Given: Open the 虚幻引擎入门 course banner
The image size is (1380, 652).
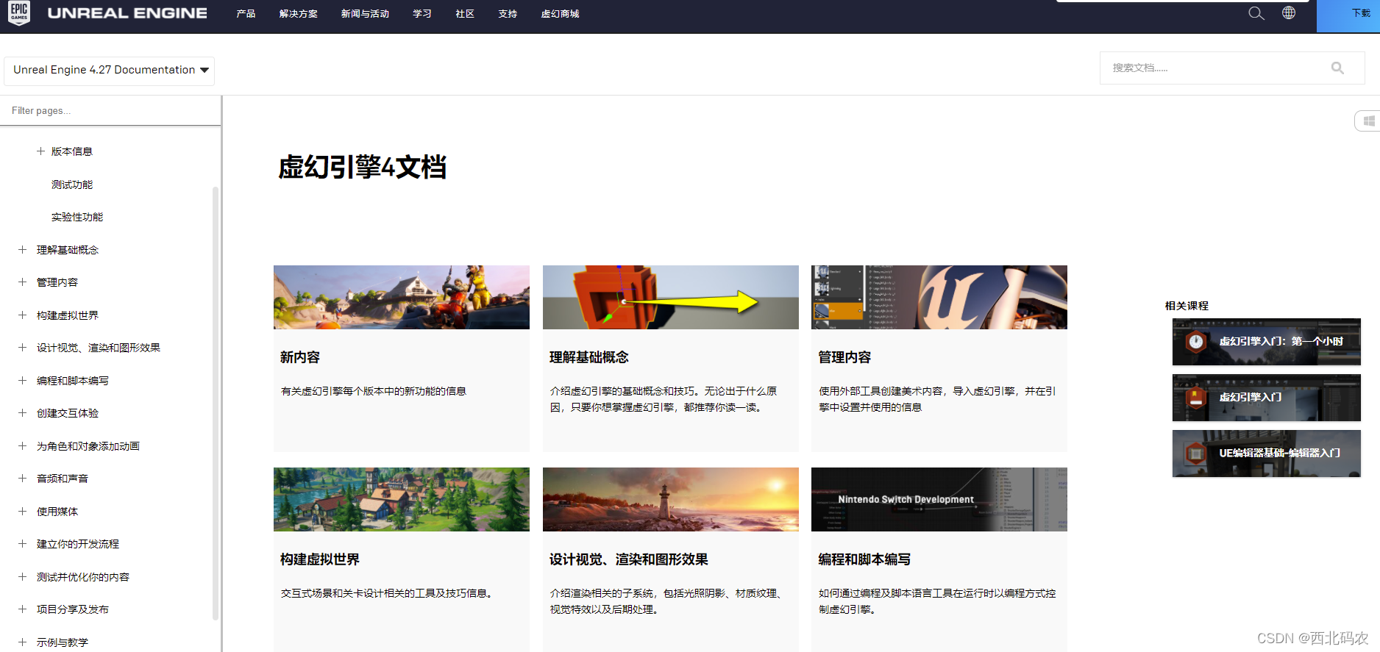Looking at the screenshot, I should point(1267,398).
